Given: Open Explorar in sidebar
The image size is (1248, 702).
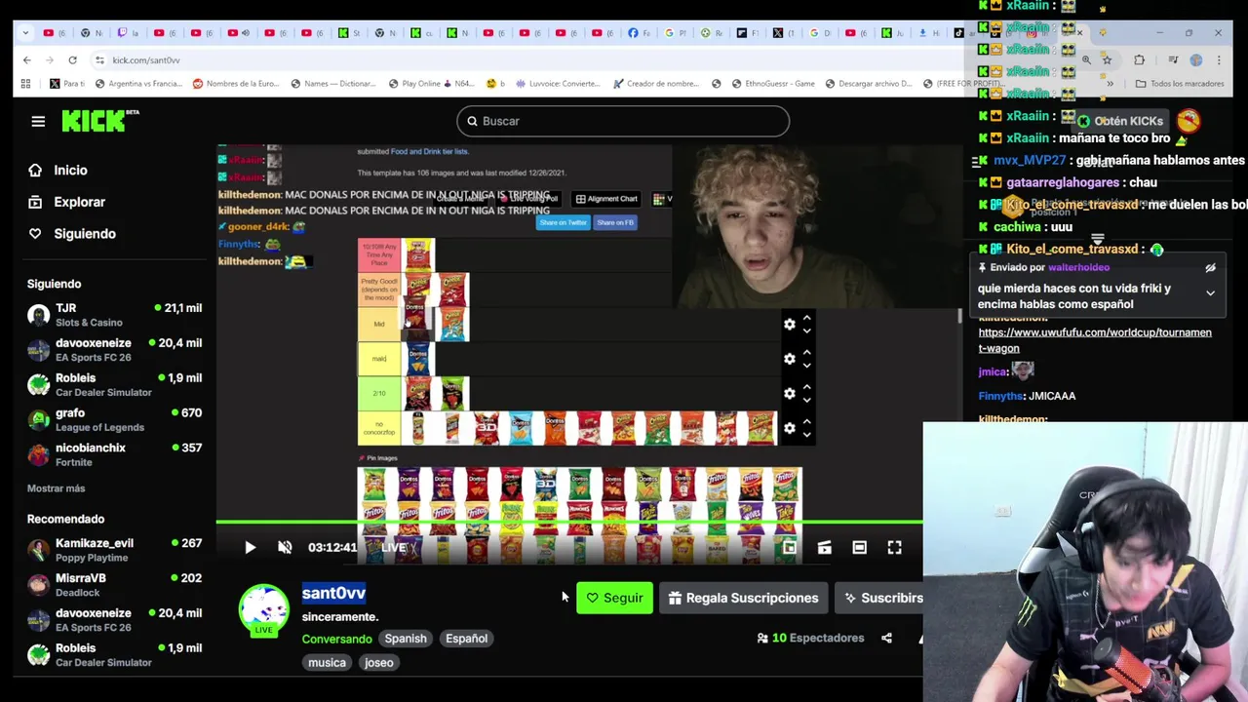Looking at the screenshot, I should (x=67, y=202).
